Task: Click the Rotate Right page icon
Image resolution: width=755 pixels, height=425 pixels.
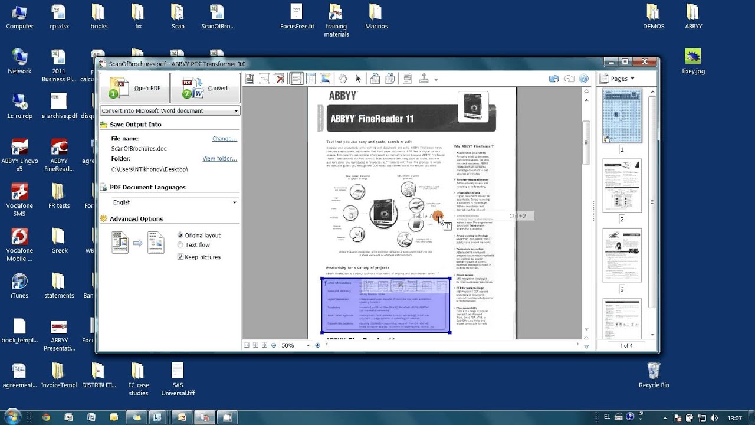Action: tap(389, 79)
